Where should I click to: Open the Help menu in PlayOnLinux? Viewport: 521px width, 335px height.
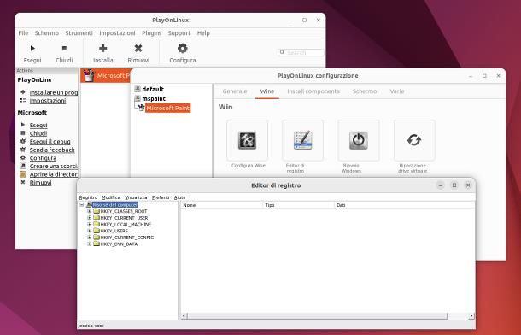[x=203, y=33]
